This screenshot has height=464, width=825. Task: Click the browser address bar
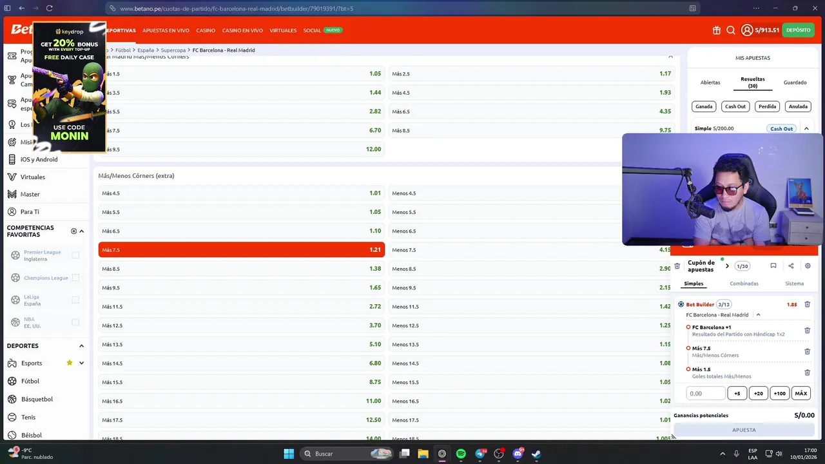coord(403,8)
